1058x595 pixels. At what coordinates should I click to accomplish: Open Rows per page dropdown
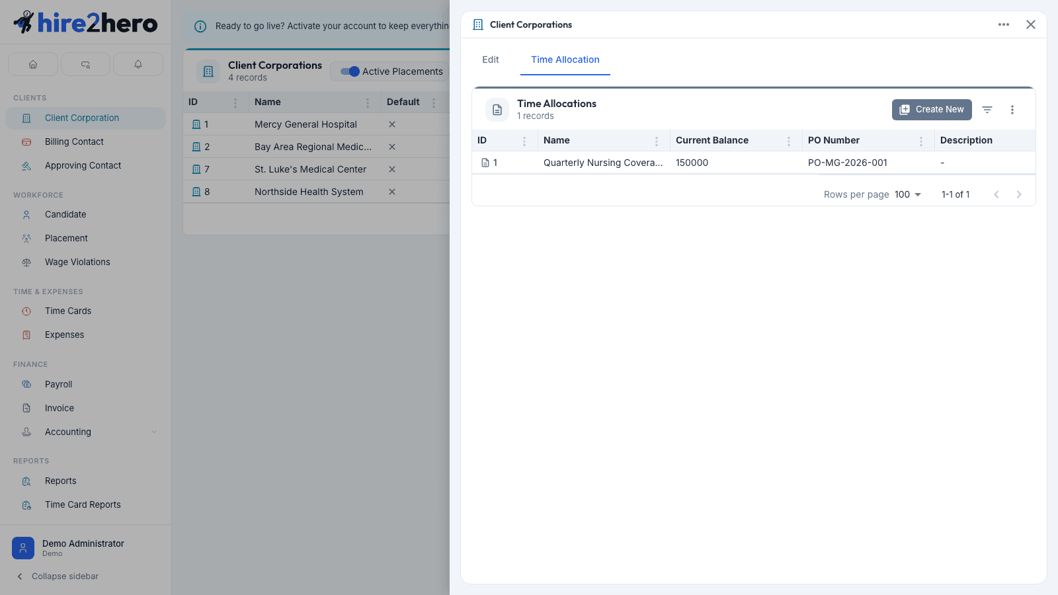[908, 194]
